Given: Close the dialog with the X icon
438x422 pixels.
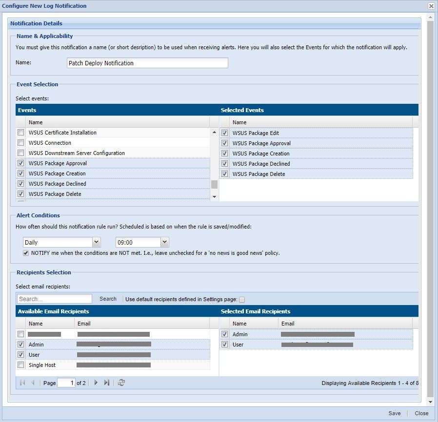Looking at the screenshot, I should click(431, 6).
